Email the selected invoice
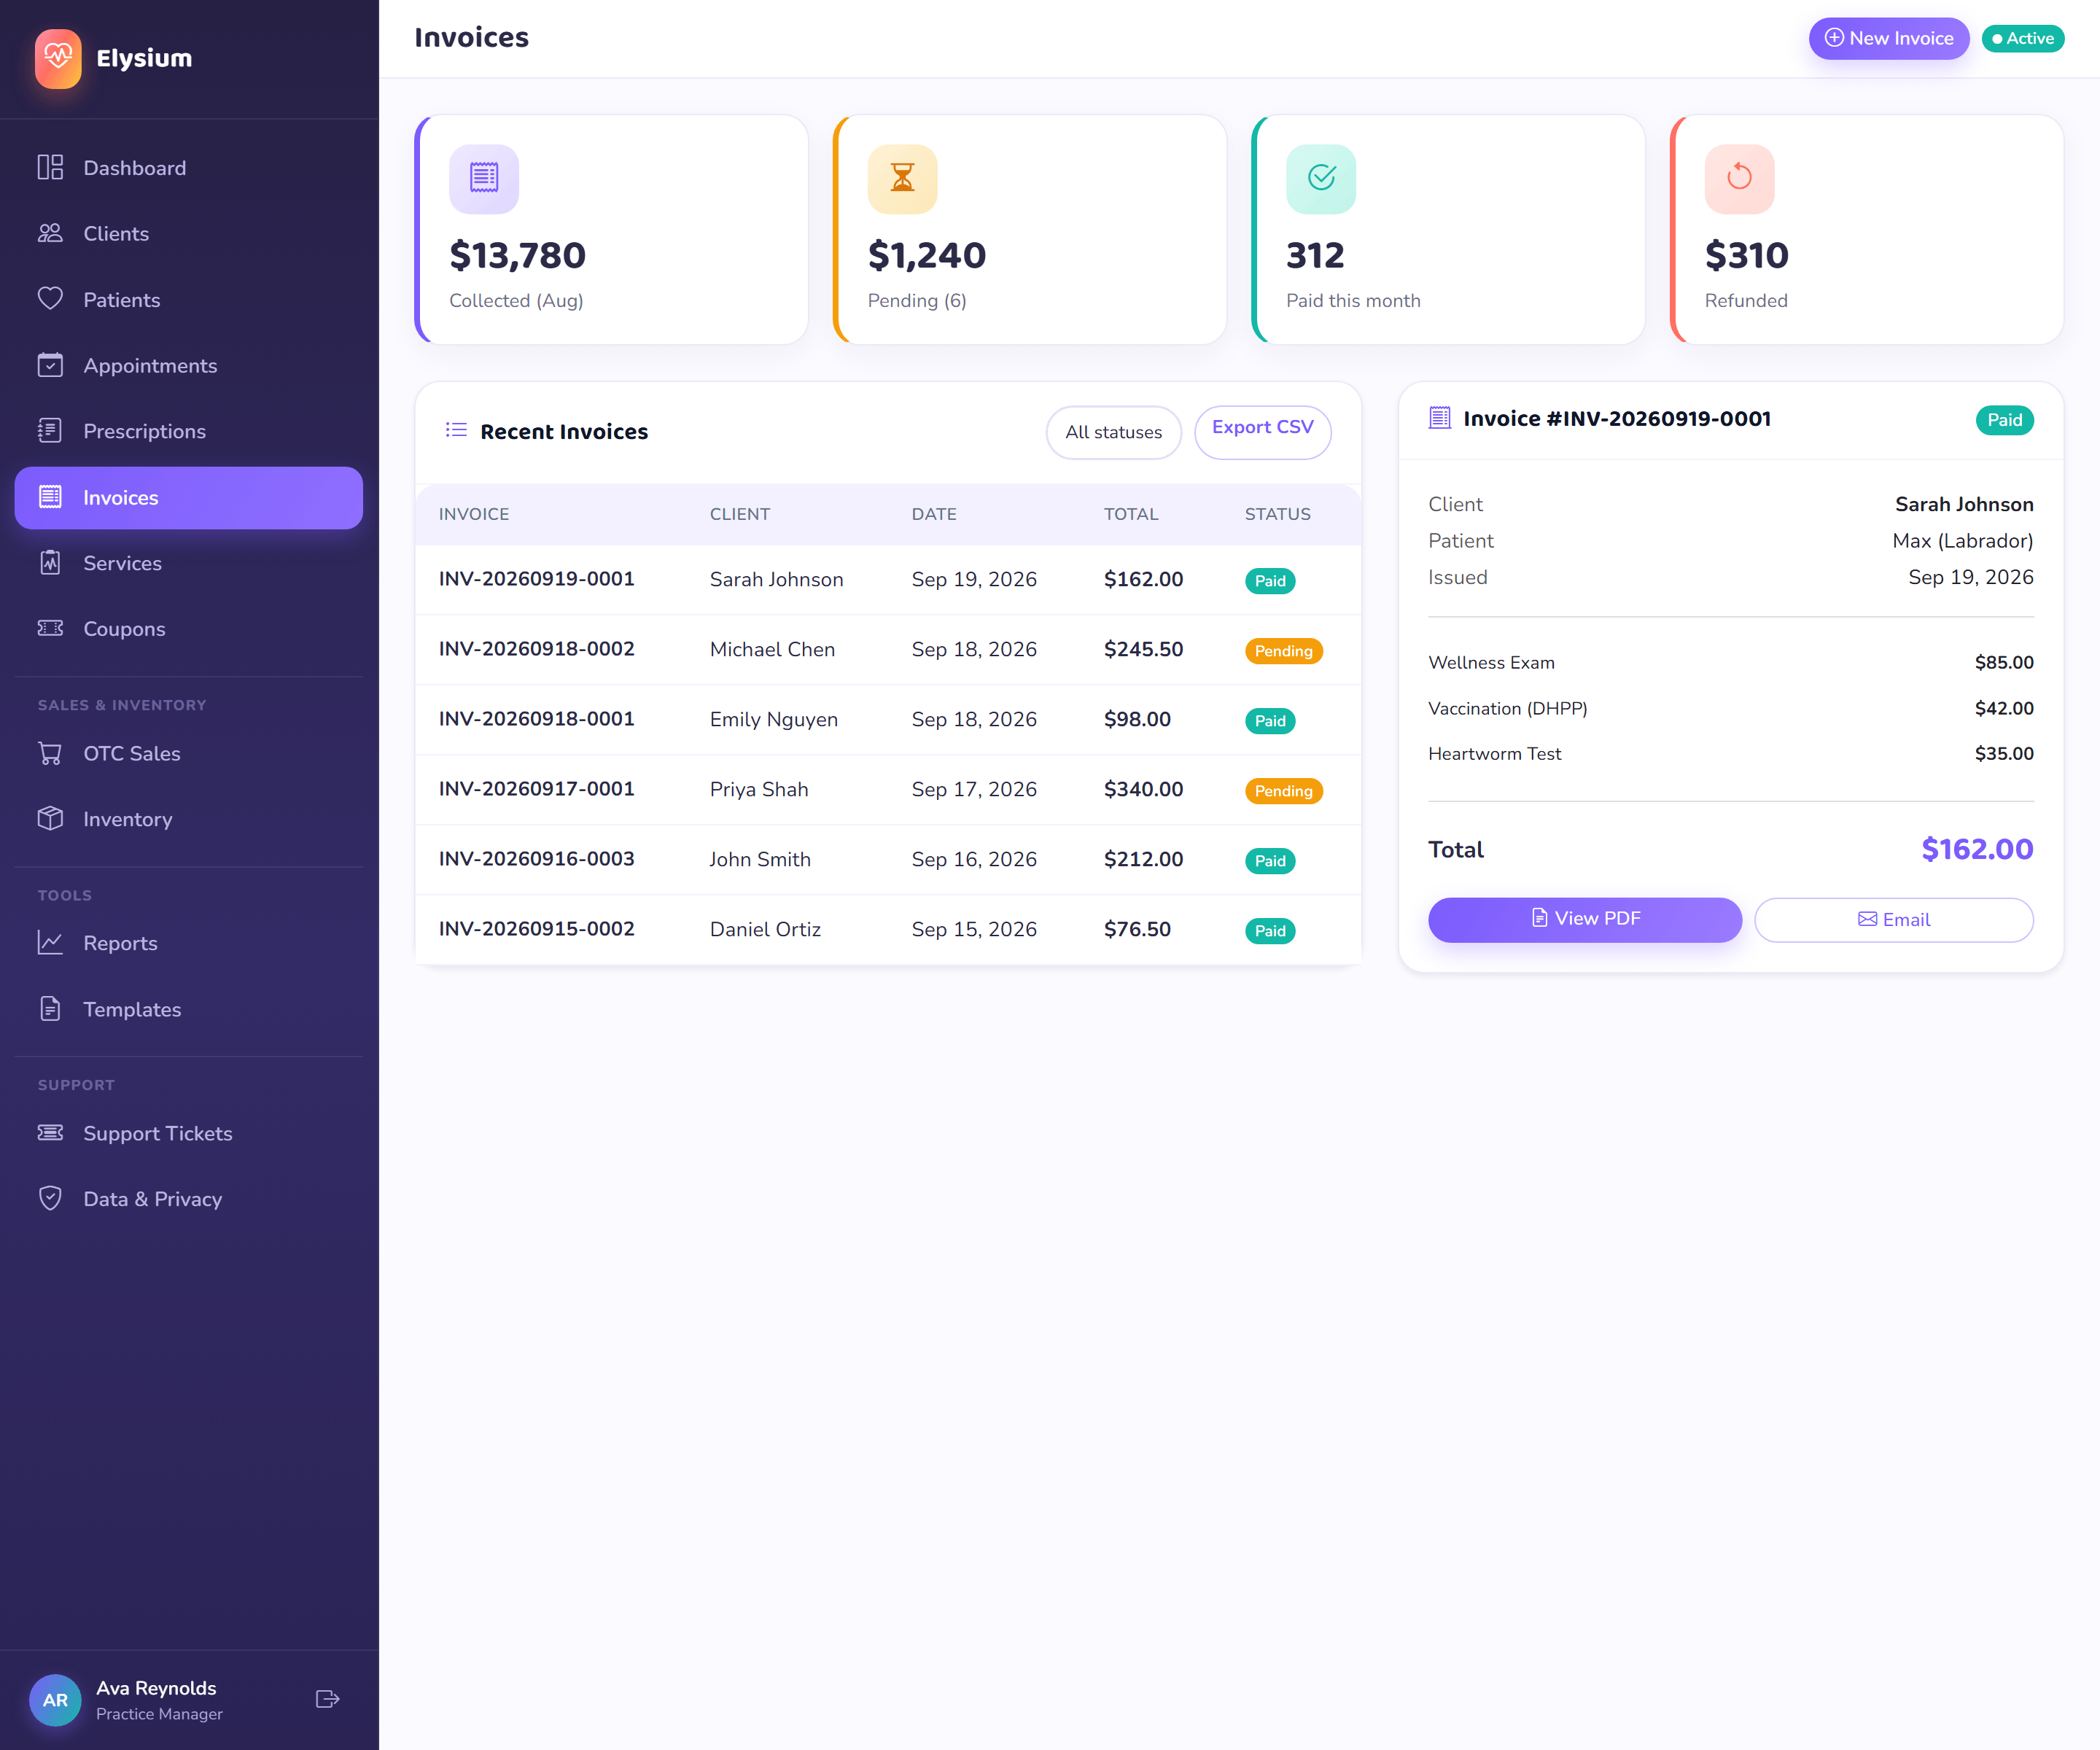This screenshot has width=2100, height=1750. pyautogui.click(x=1893, y=919)
